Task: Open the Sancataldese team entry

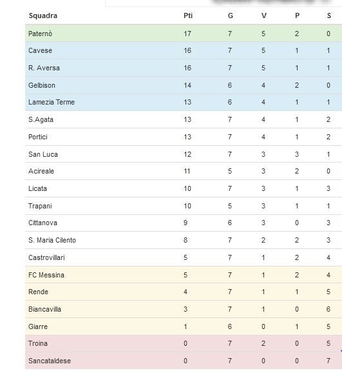Action: tap(50, 361)
